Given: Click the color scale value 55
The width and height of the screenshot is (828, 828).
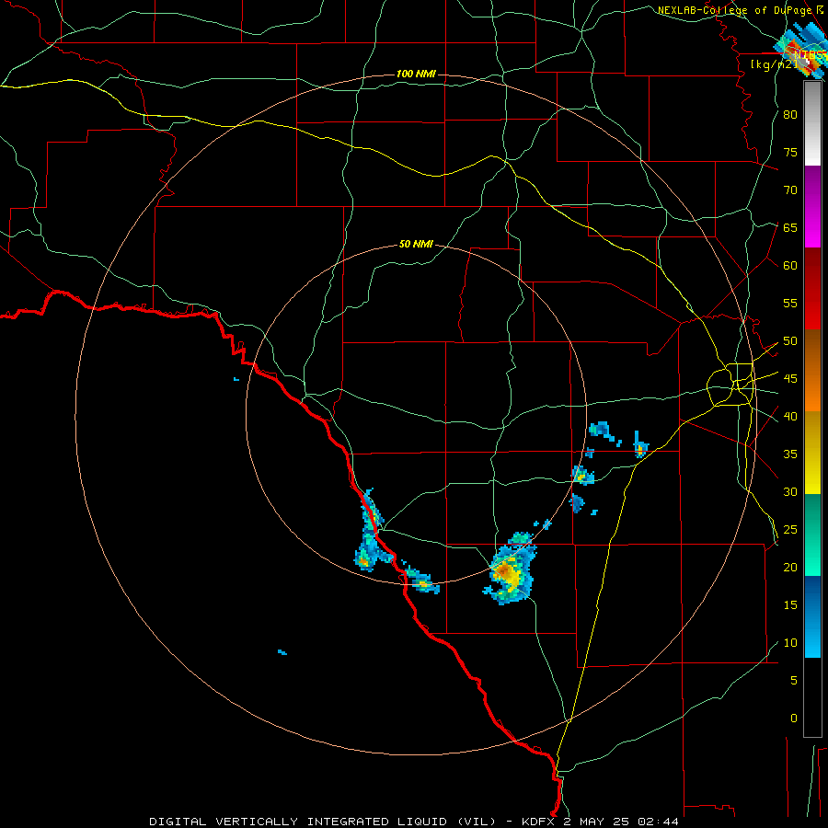Looking at the screenshot, I should 790,303.
